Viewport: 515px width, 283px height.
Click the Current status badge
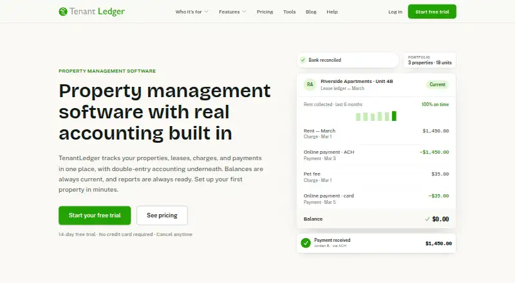438,84
